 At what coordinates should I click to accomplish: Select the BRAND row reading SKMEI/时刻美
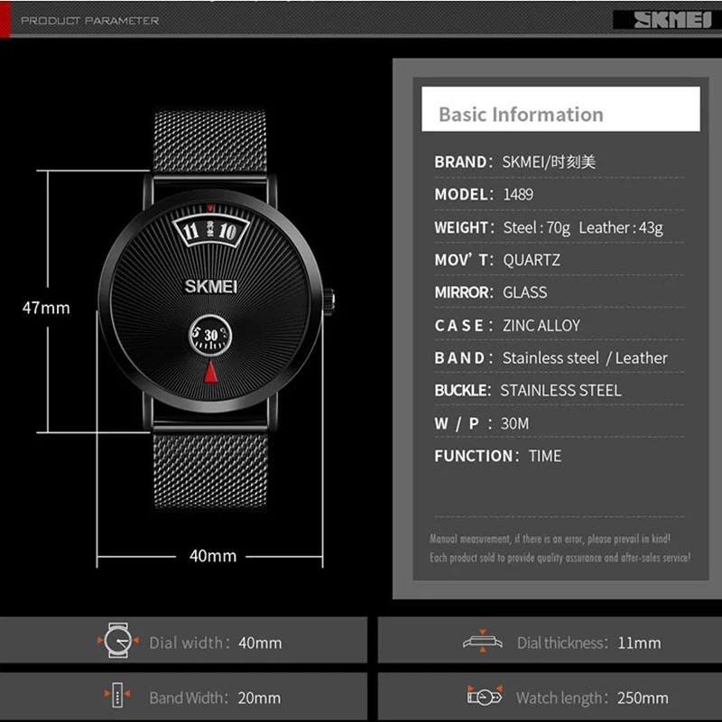[514, 162]
